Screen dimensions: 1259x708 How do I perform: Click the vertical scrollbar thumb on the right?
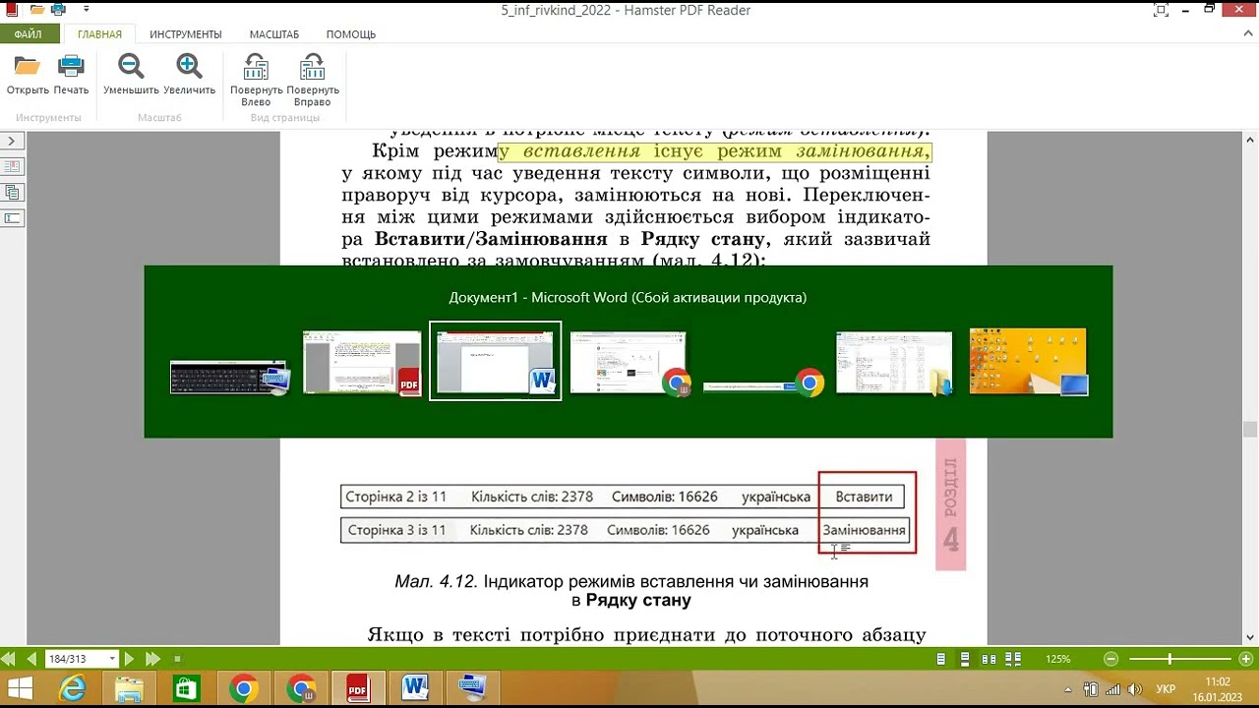point(1250,430)
